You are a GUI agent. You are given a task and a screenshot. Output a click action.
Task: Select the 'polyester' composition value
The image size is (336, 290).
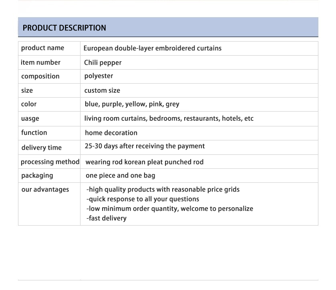99,76
